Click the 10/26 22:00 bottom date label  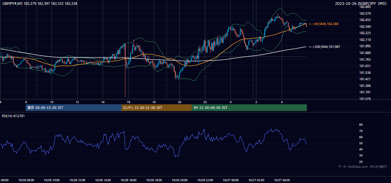[x=205, y=180]
